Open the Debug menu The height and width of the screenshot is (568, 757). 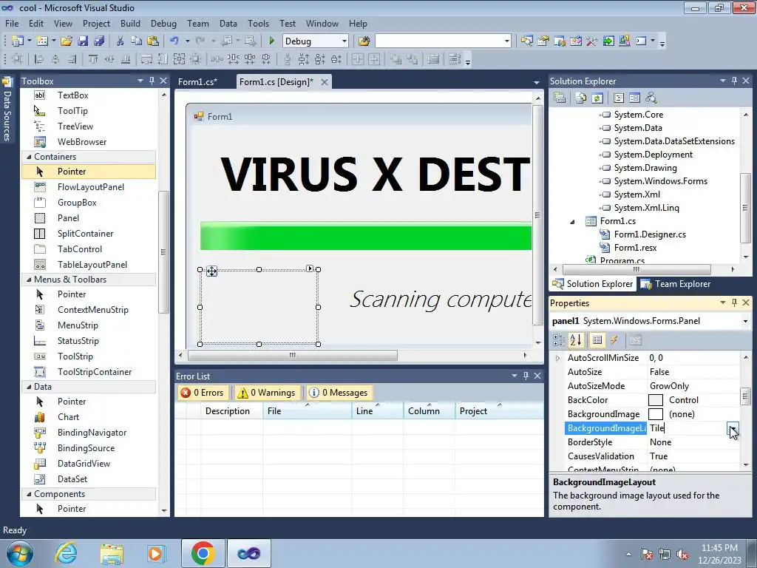[163, 23]
